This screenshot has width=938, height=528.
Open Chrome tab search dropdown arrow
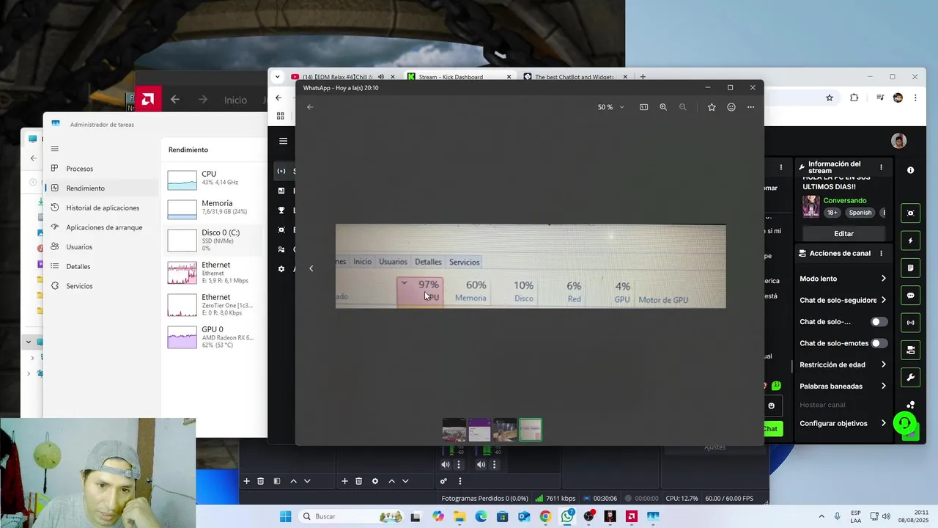click(277, 77)
